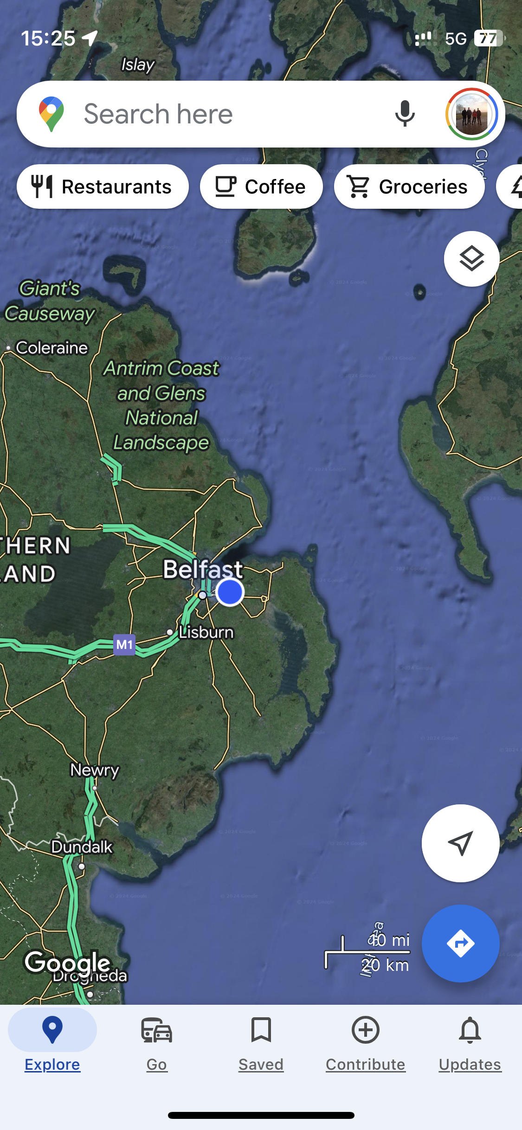
Task: Select the Groceries category chip
Action: click(x=409, y=186)
